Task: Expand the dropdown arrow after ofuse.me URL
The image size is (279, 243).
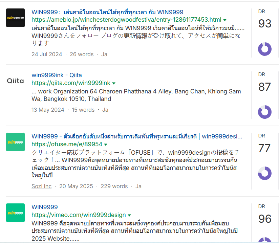Action: click(x=106, y=145)
